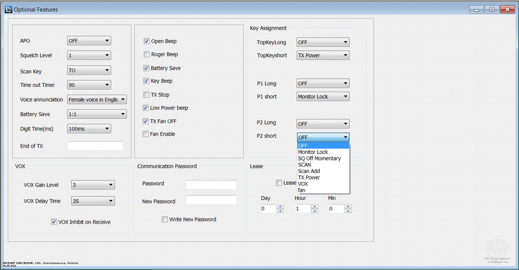Decrease the Hour value with down arrow
The image size is (519, 270).
315,211
